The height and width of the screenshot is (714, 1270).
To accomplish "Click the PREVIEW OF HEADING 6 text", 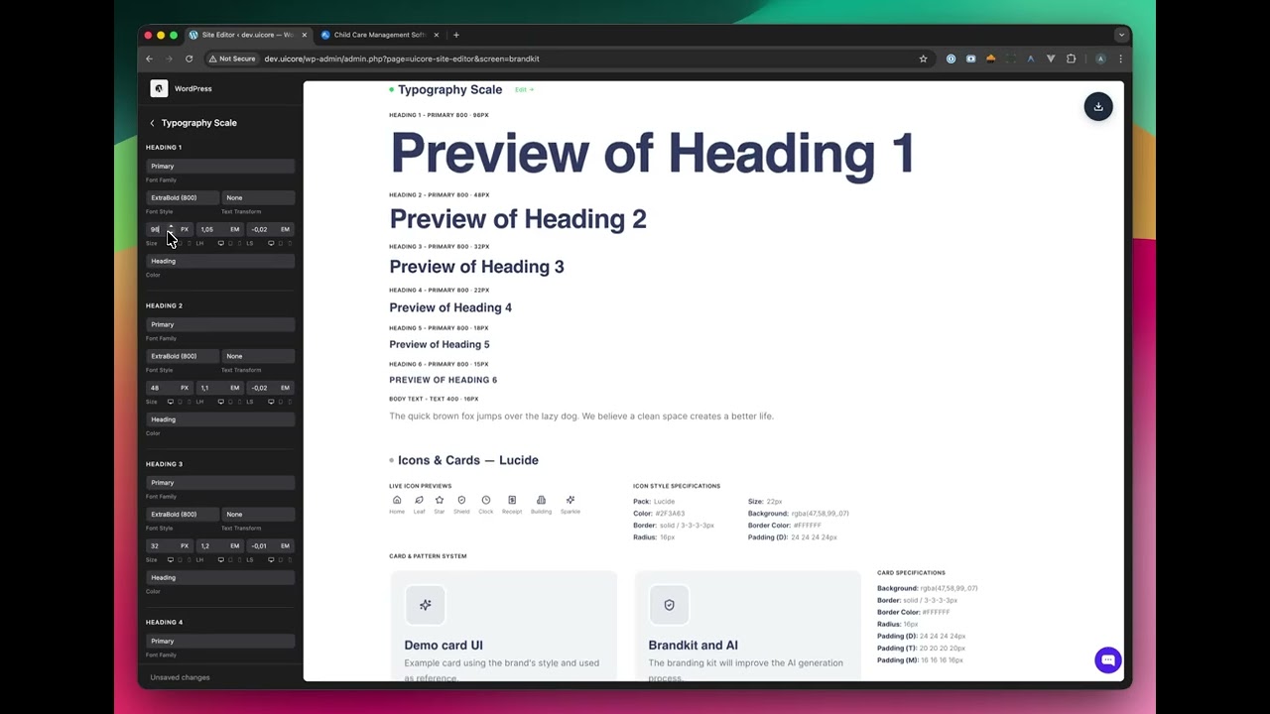I will pyautogui.click(x=443, y=380).
